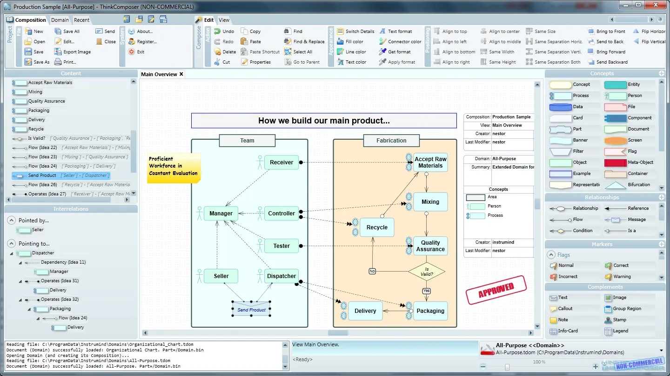Click Text format tool

395,32
